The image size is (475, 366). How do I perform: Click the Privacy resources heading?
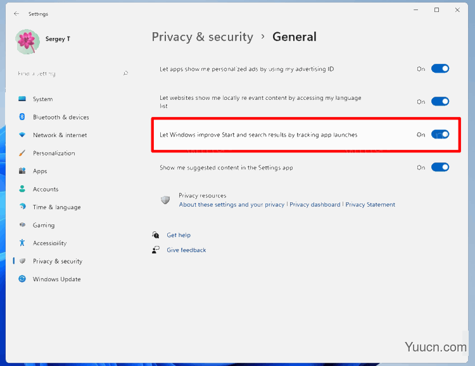(x=203, y=195)
